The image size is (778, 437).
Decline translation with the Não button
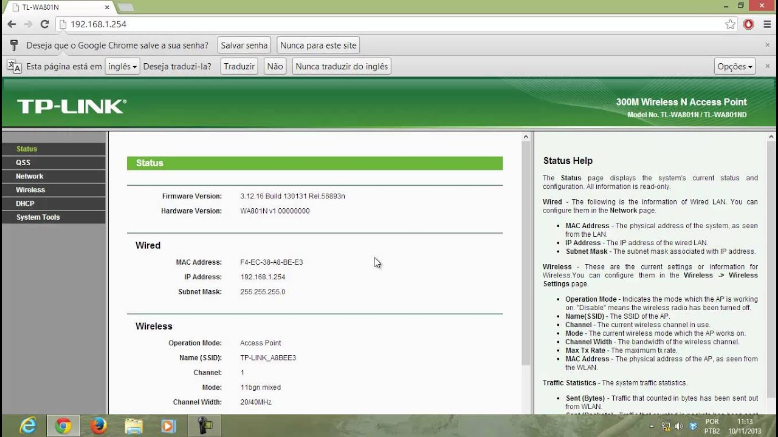[x=275, y=66]
